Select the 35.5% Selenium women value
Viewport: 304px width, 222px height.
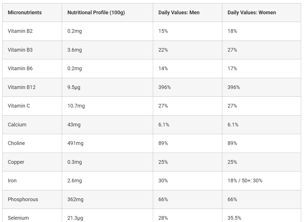234,218
